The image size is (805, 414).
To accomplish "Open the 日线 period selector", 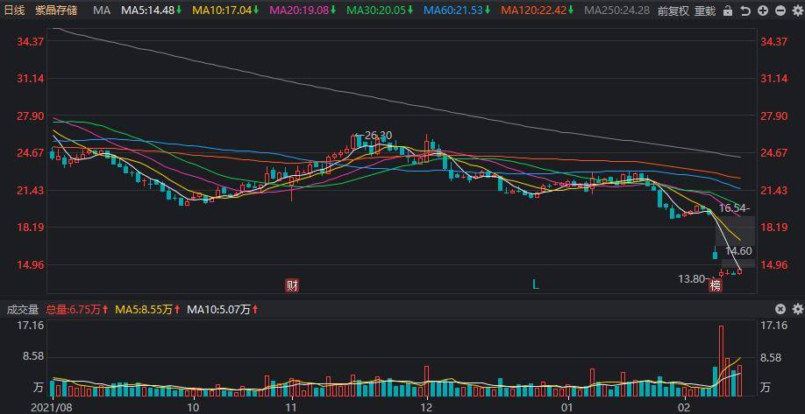I will pyautogui.click(x=14, y=11).
